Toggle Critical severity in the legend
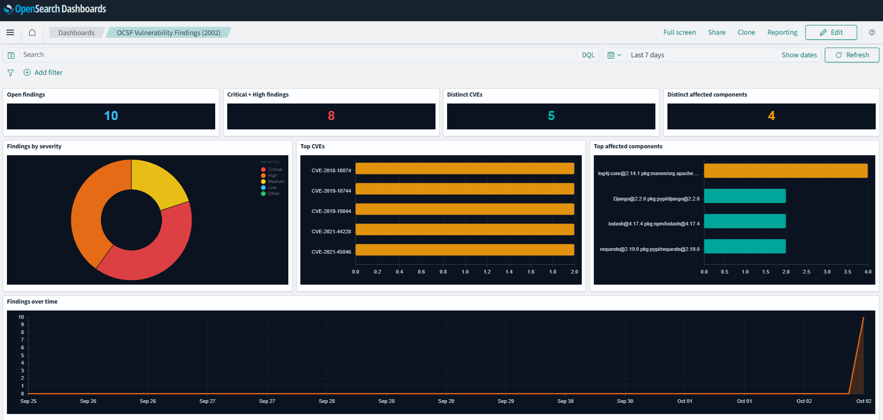The height and width of the screenshot is (420, 883). 272,170
